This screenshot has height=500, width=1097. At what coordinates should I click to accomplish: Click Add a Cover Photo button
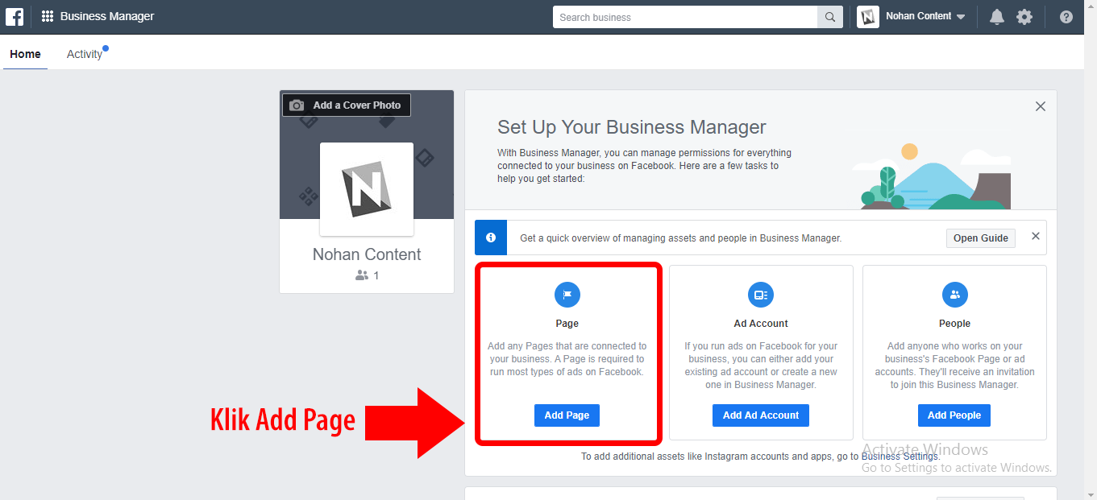(x=347, y=105)
